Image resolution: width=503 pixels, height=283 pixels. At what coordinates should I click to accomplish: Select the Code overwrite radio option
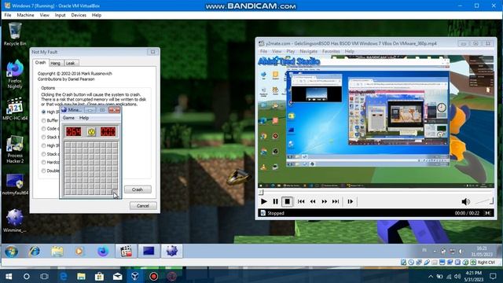(x=44, y=129)
